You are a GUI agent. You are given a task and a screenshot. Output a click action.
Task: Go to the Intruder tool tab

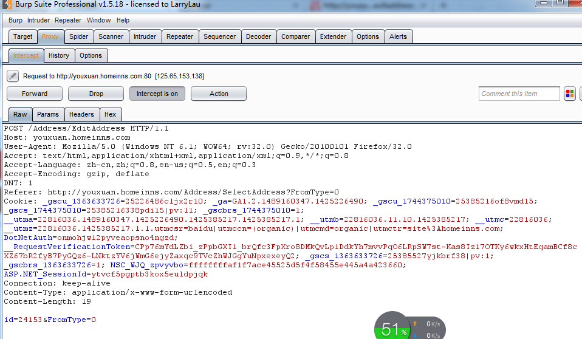(145, 36)
